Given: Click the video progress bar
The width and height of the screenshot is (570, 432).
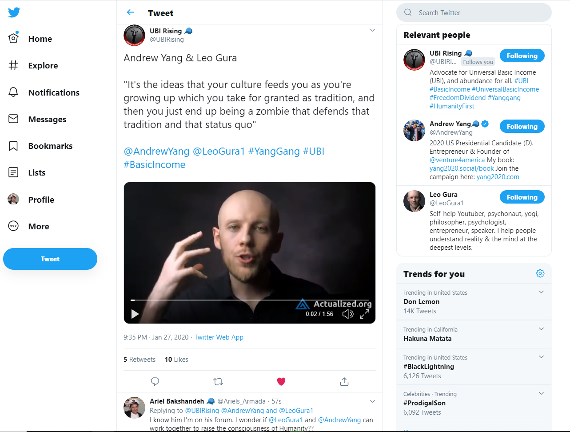Looking at the screenshot, I should tap(250, 300).
